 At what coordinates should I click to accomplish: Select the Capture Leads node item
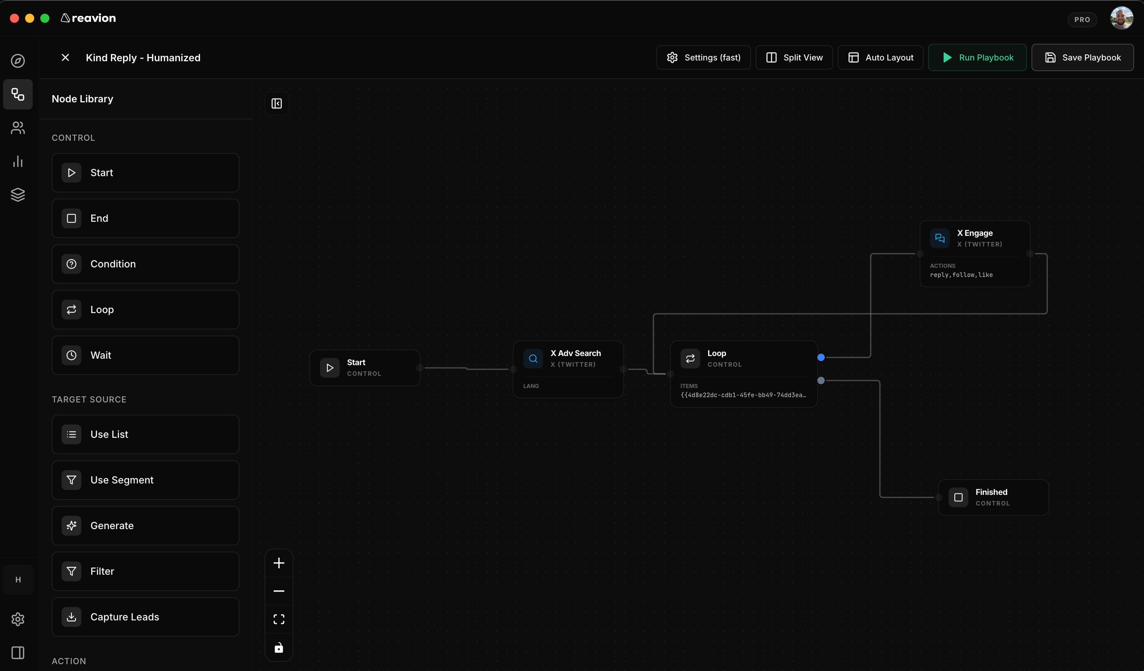tap(145, 617)
